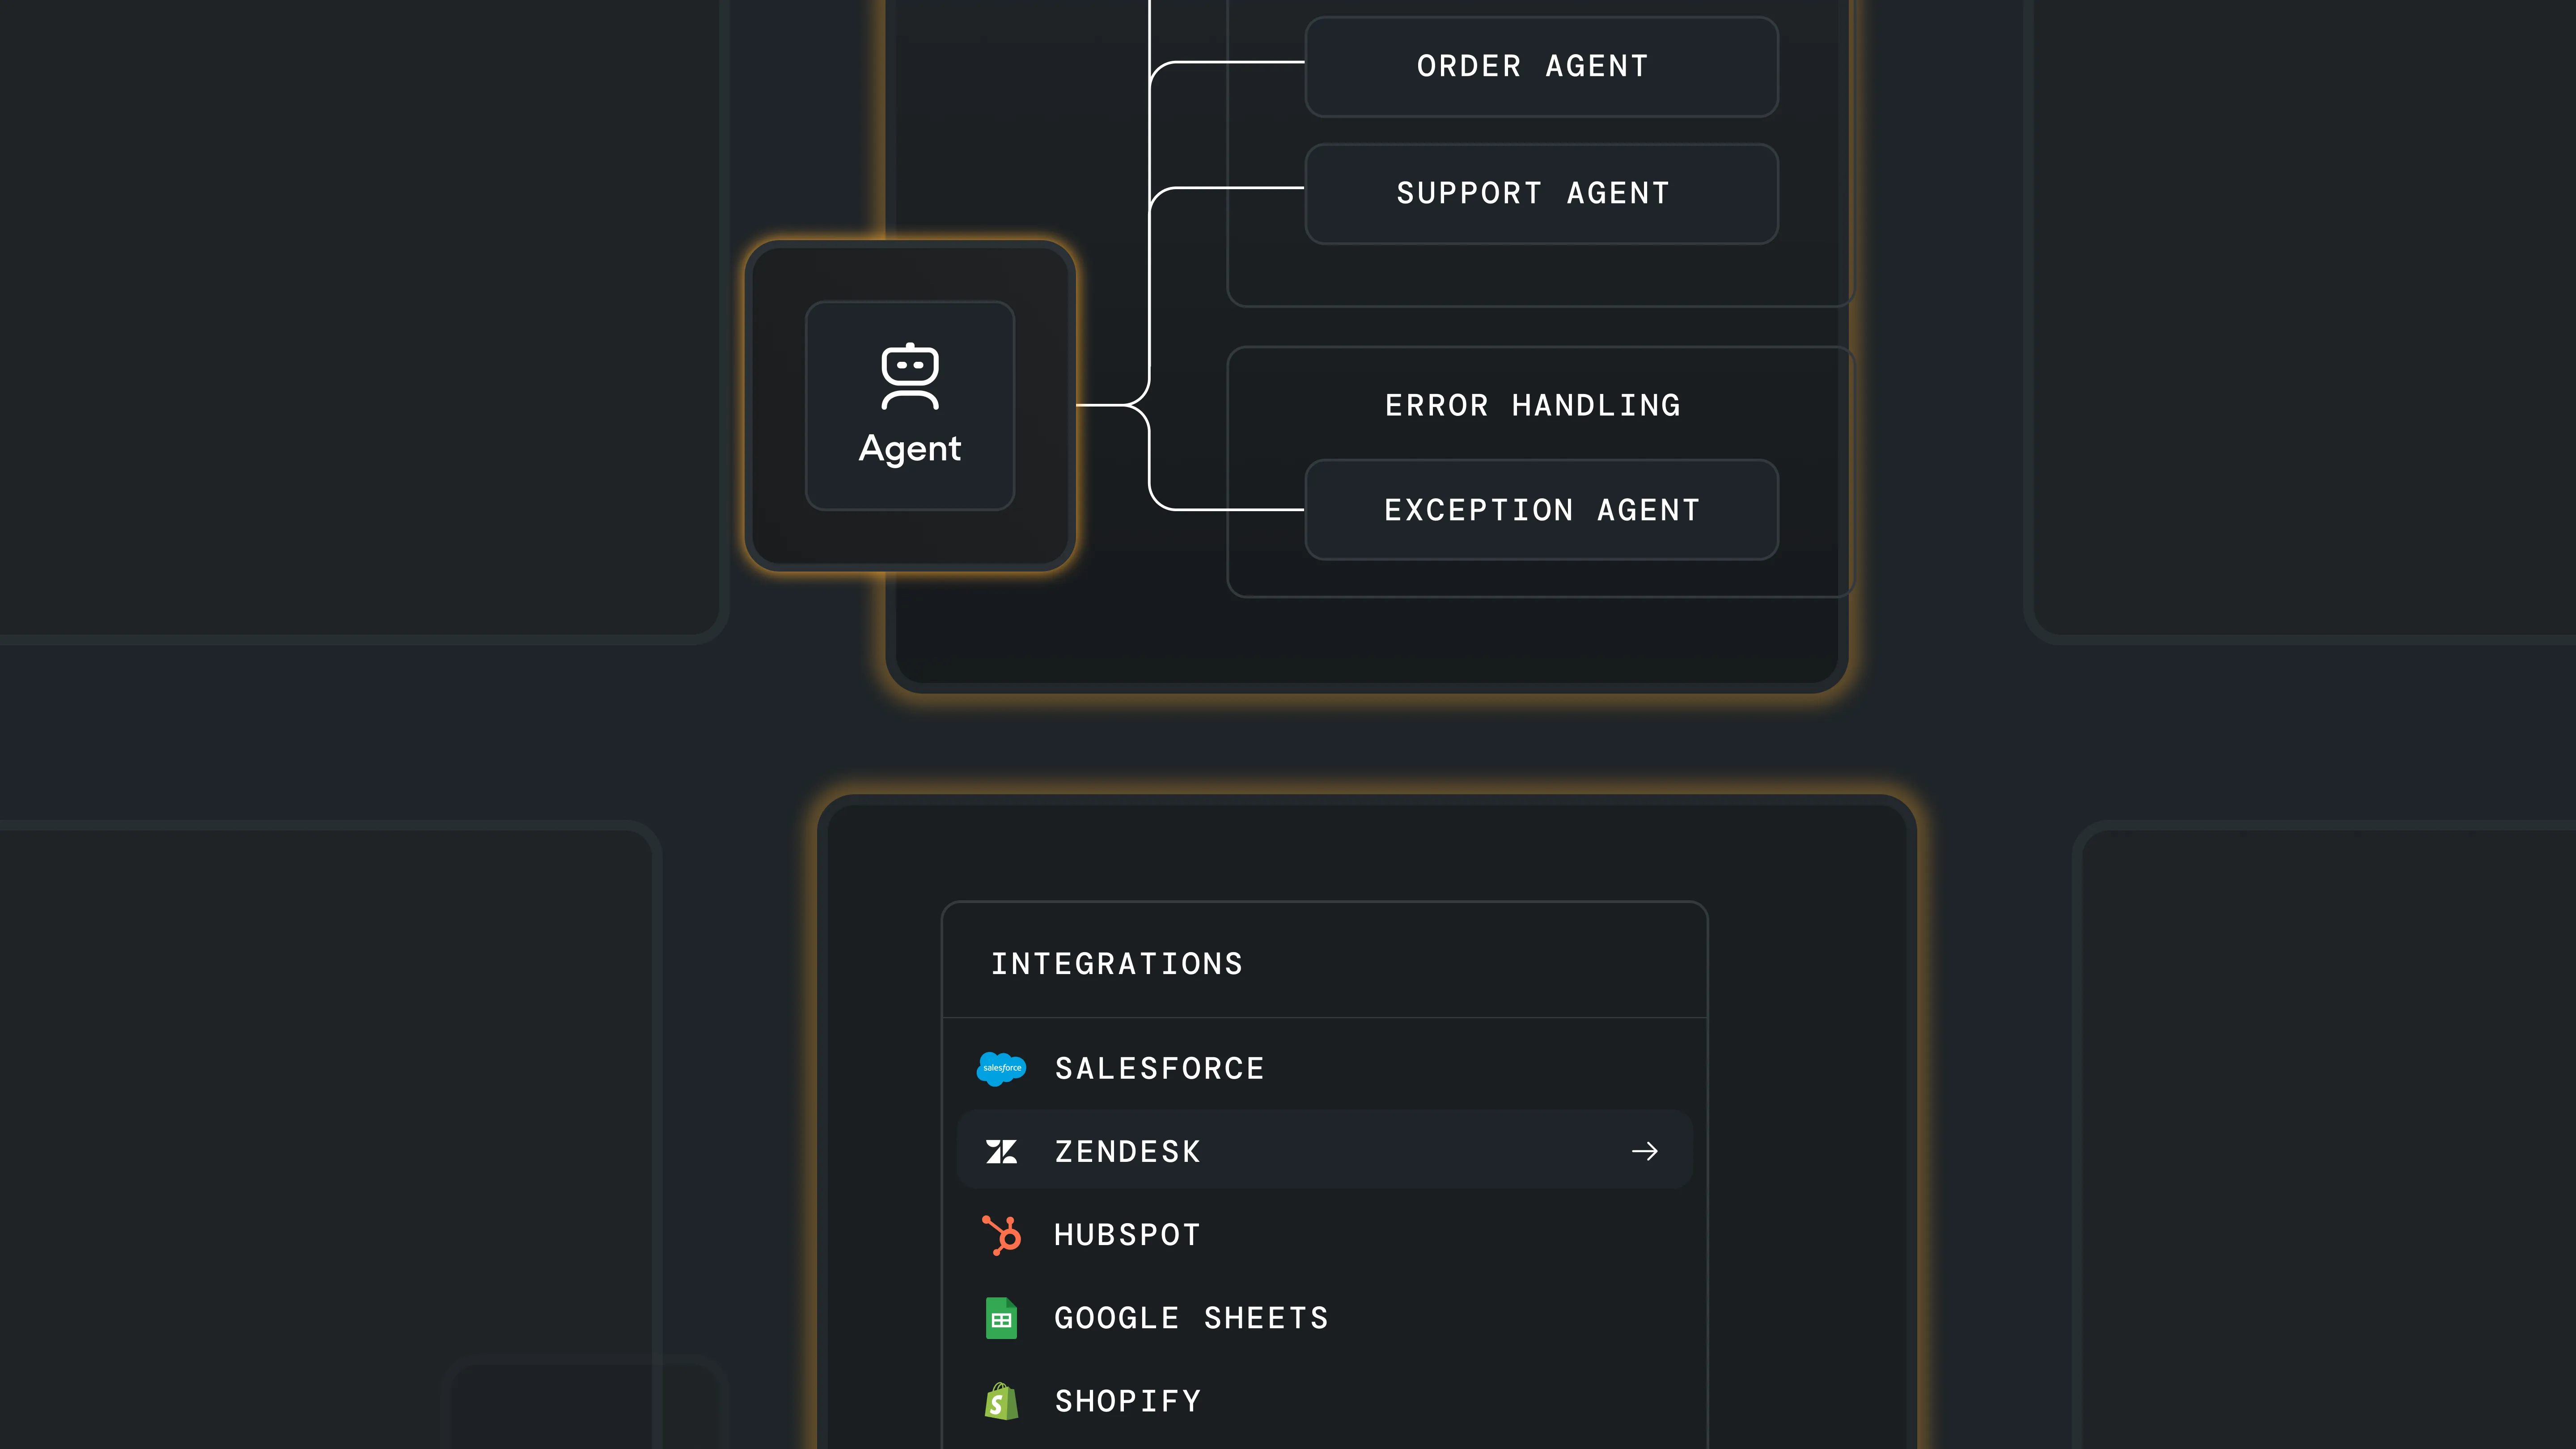Click the arrow in Zendesk row
The width and height of the screenshot is (2576, 1449).
point(1644,1151)
